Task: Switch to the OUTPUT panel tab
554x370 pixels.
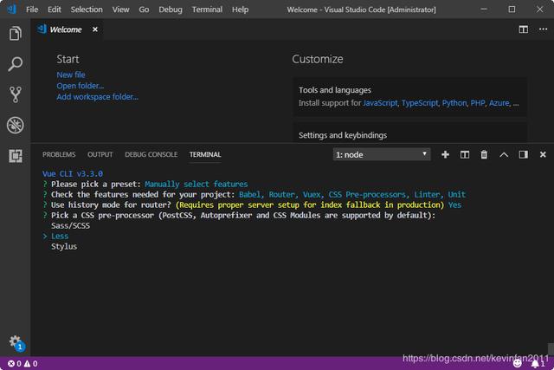Action: pyautogui.click(x=100, y=154)
